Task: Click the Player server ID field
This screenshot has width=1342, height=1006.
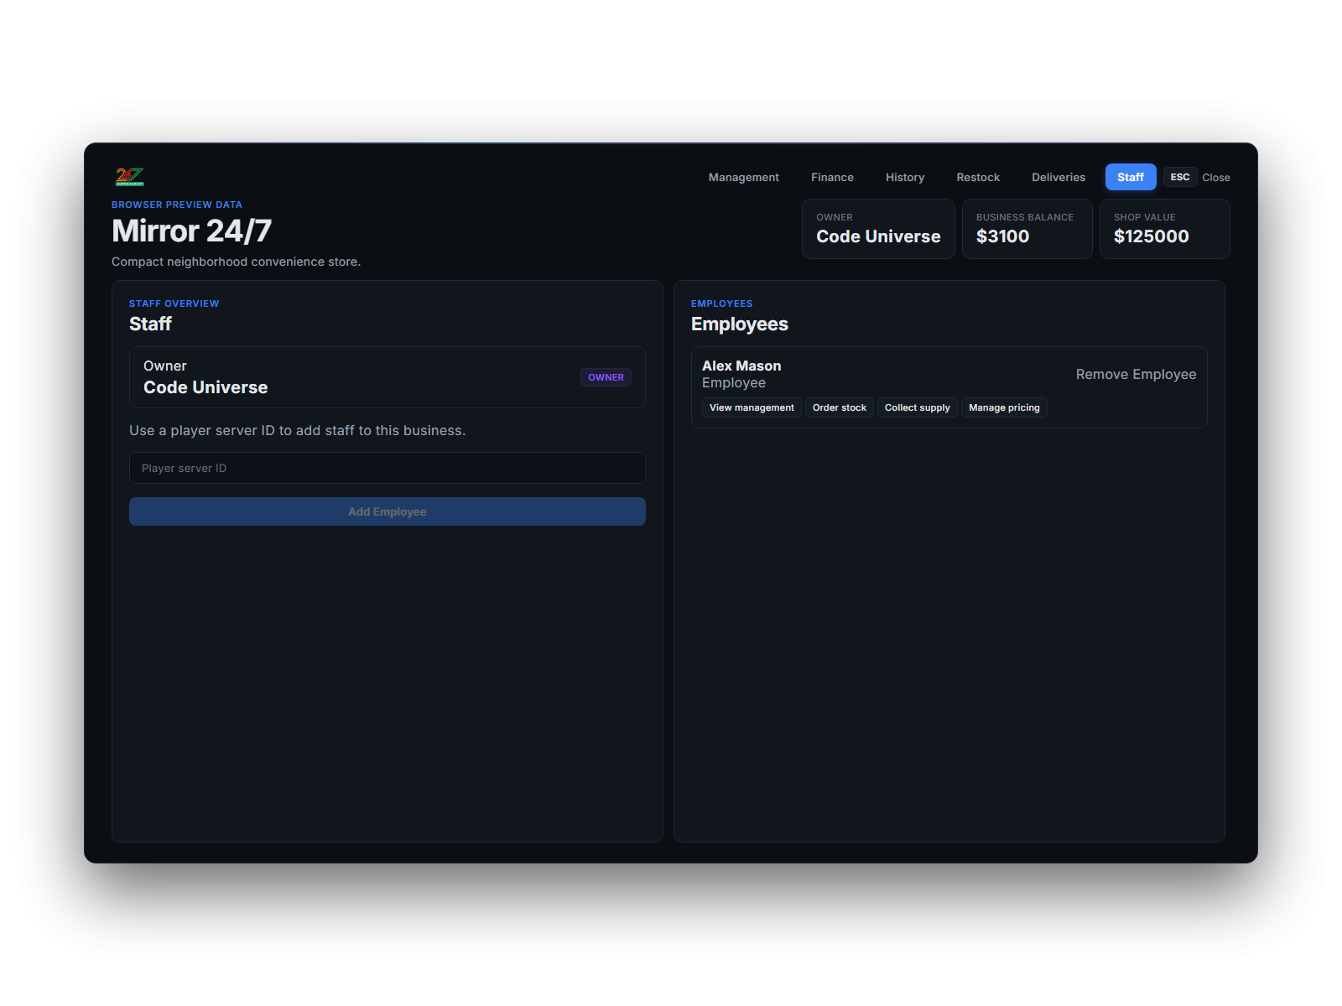Action: (388, 468)
